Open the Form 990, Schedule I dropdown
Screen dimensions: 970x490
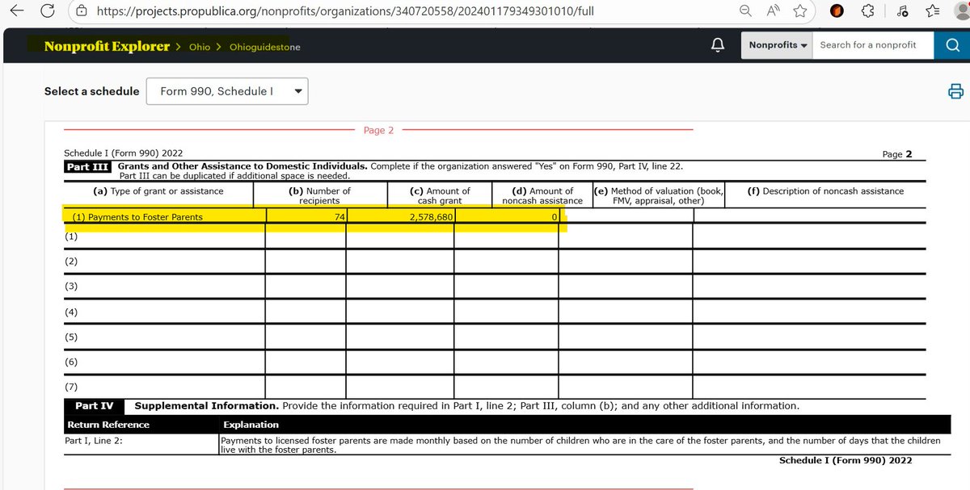tap(227, 91)
